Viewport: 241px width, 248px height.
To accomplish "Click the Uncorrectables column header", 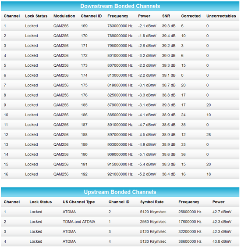I will coord(221,16).
